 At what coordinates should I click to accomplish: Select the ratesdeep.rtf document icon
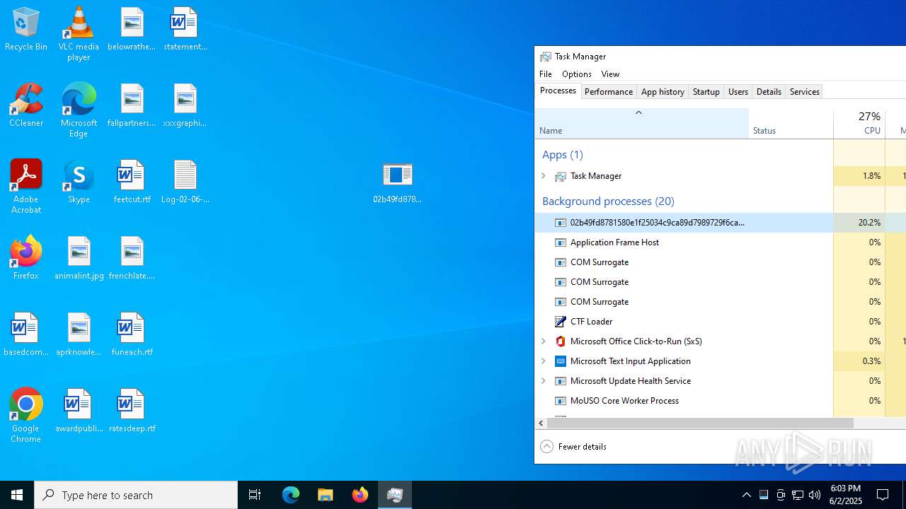[132, 411]
